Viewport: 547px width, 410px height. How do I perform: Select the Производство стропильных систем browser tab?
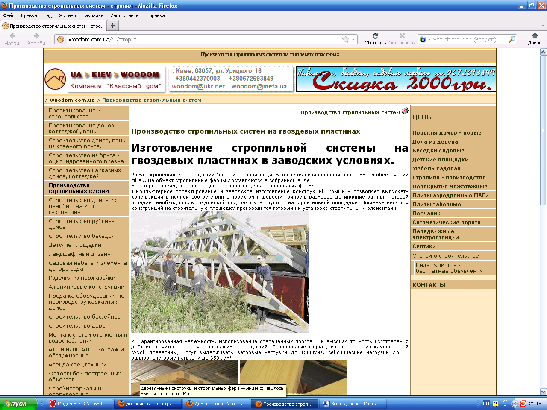[53, 26]
